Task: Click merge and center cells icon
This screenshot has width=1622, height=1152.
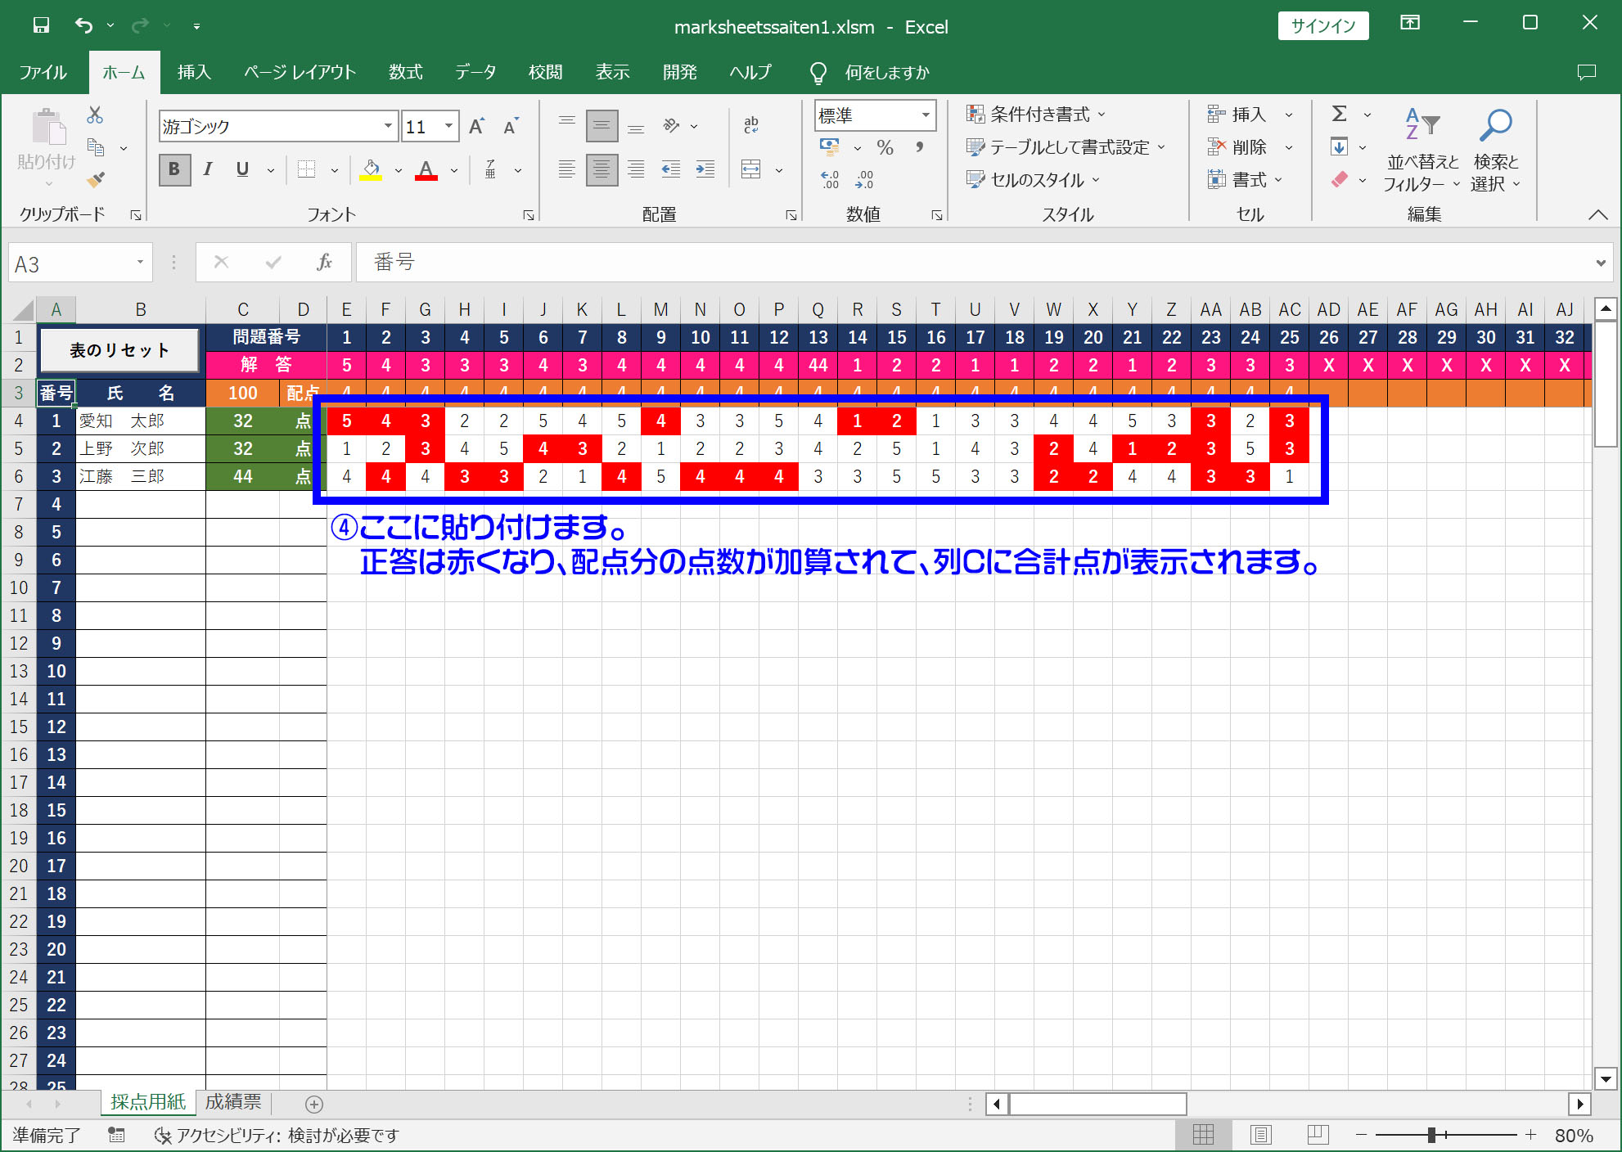Action: (750, 169)
